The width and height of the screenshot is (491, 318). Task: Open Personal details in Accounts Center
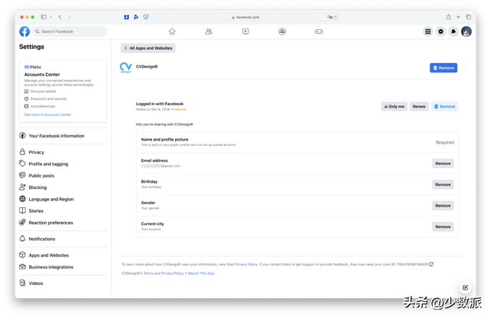(x=41, y=91)
